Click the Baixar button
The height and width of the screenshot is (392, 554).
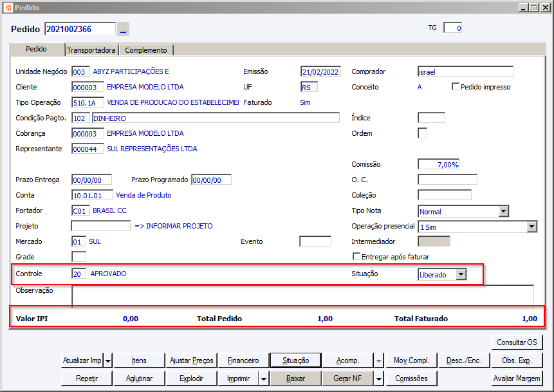[296, 378]
